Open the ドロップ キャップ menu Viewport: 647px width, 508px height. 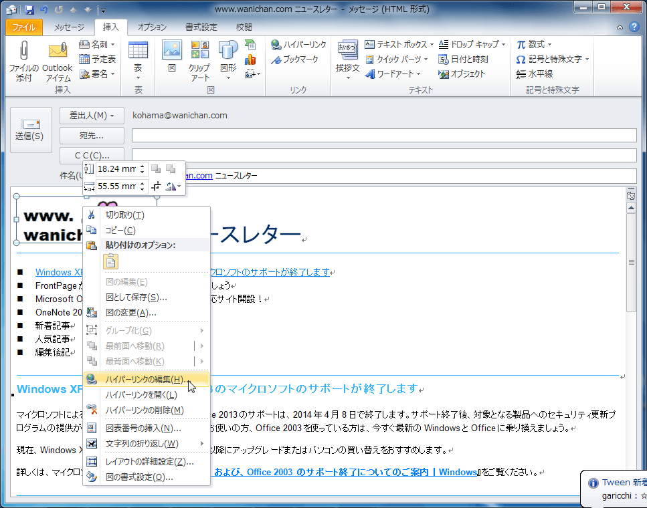[x=472, y=44]
